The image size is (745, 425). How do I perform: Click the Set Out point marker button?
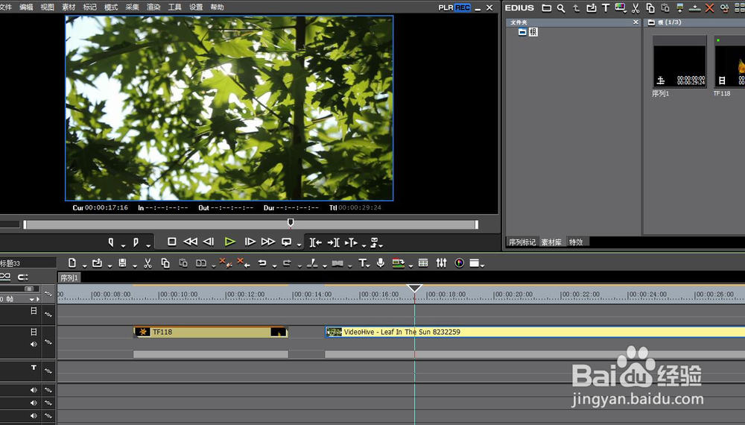coord(136,242)
